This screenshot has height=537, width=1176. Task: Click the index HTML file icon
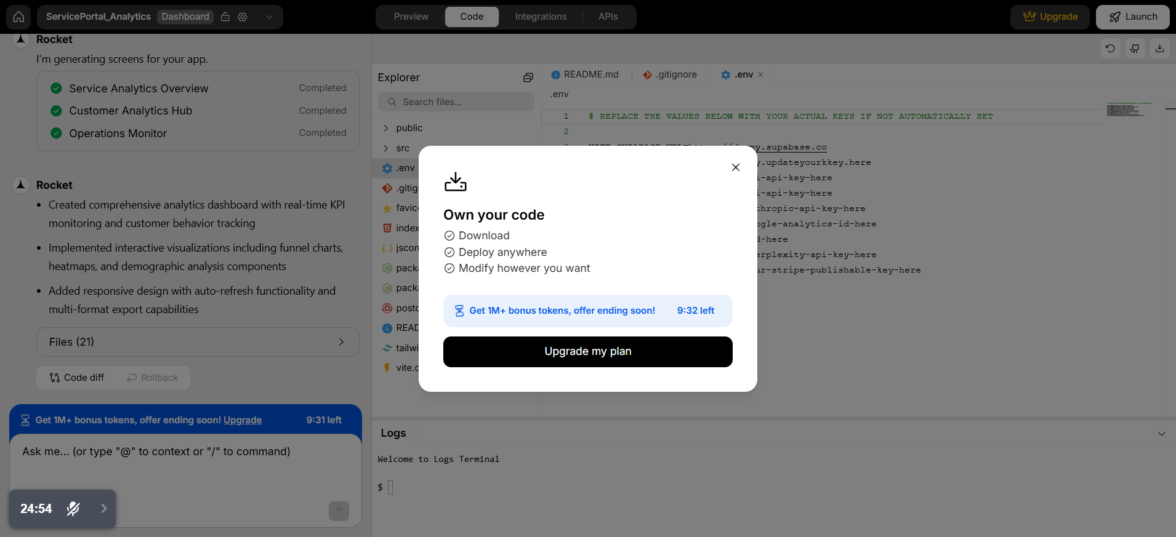(x=387, y=228)
